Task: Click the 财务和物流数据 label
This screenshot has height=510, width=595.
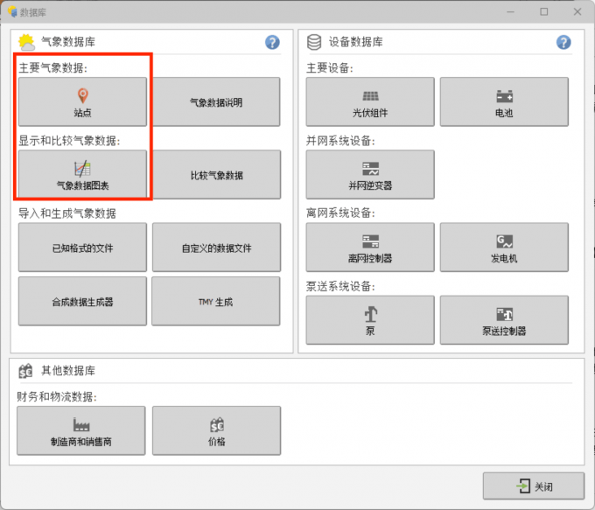Action: point(57,397)
